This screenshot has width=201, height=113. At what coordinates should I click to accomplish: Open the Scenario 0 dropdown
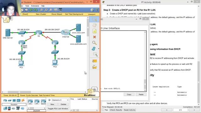[x=60, y=100]
